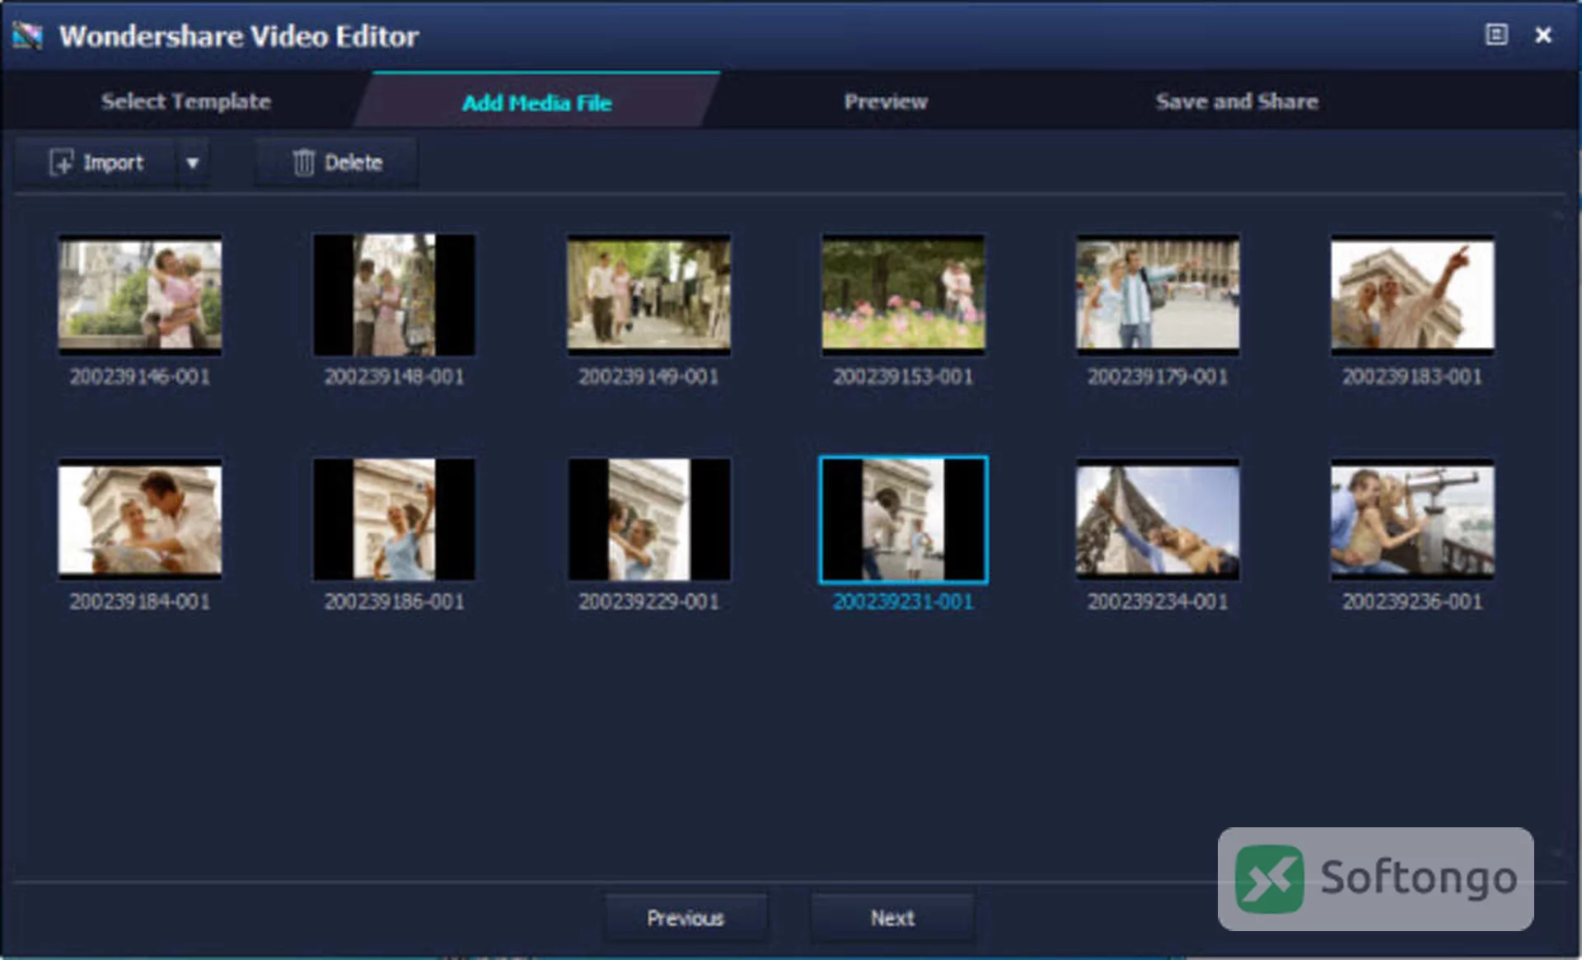Click the file name 200239184-001
1582x960 pixels.
pos(139,602)
